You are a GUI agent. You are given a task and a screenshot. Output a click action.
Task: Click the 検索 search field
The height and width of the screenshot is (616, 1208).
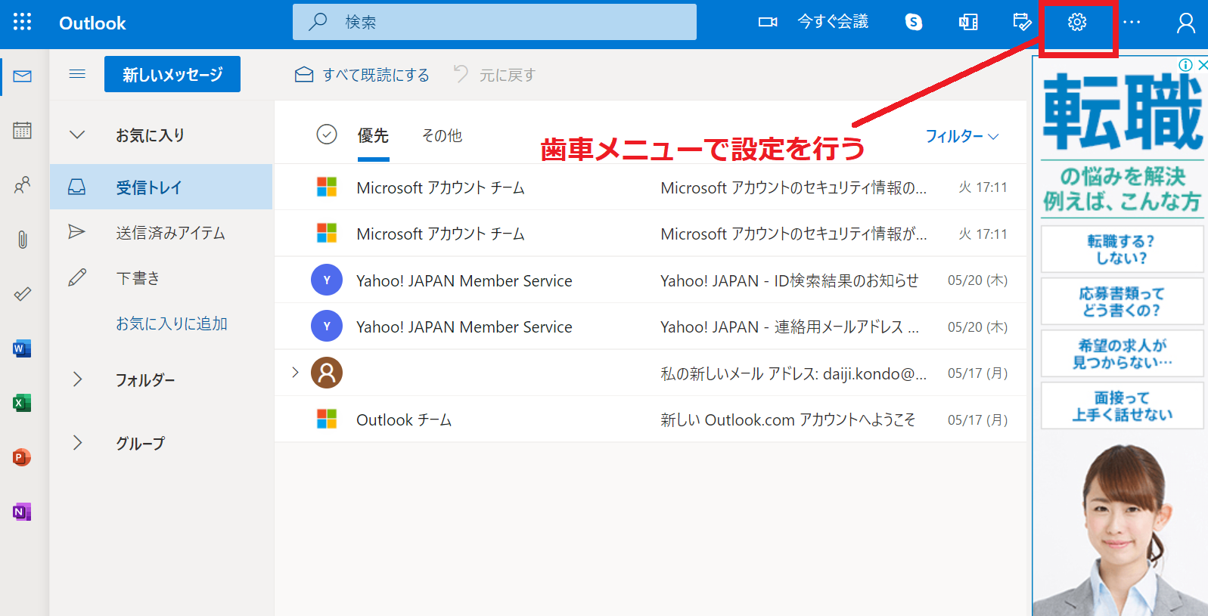pos(495,22)
